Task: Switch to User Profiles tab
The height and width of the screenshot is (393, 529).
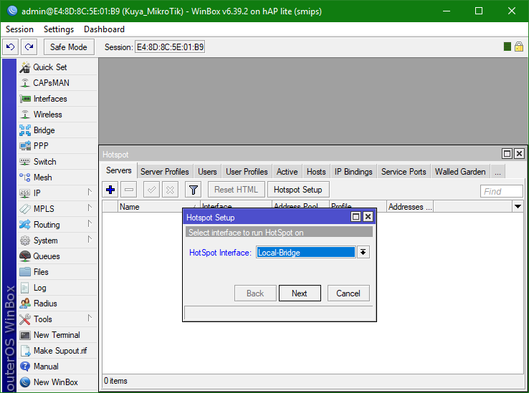Action: 247,172
